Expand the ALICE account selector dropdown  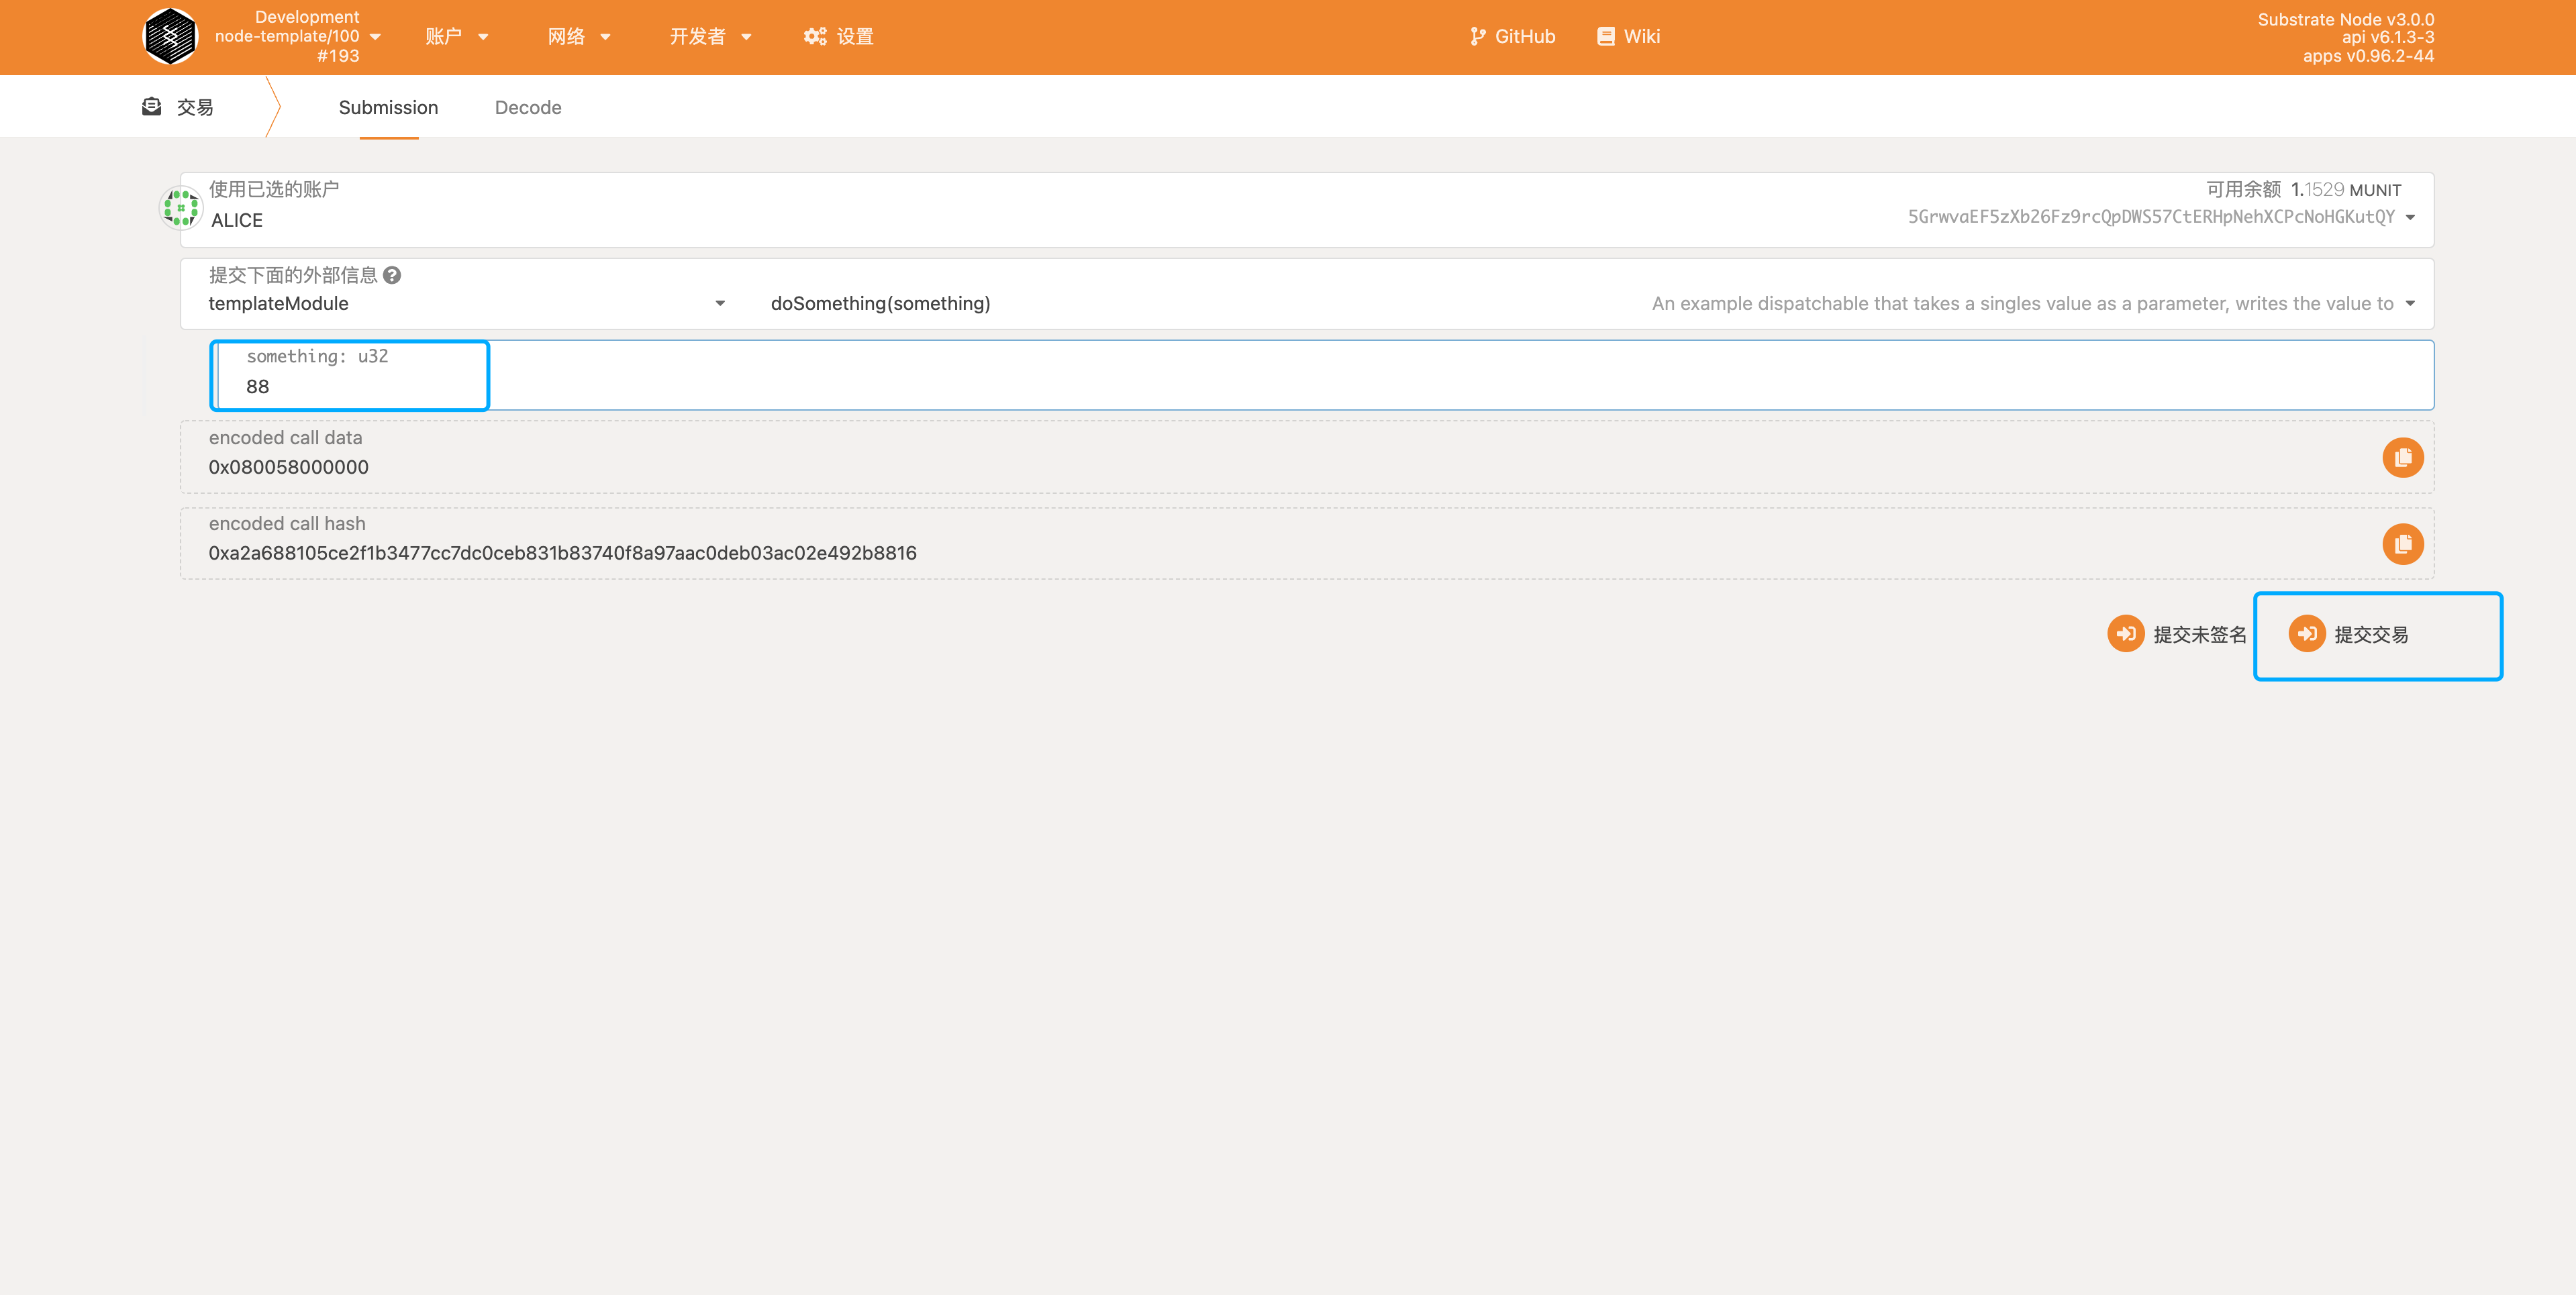[2410, 218]
